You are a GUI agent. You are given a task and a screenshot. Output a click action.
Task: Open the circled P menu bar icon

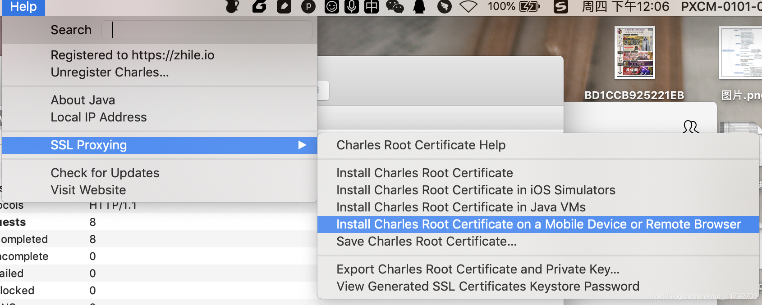308,6
